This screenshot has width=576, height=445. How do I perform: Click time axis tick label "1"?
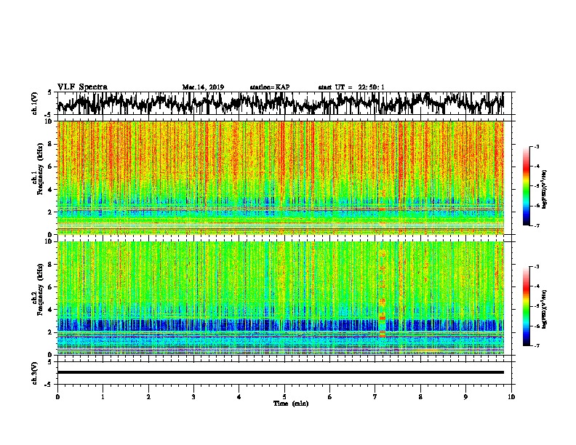pyautogui.click(x=103, y=397)
